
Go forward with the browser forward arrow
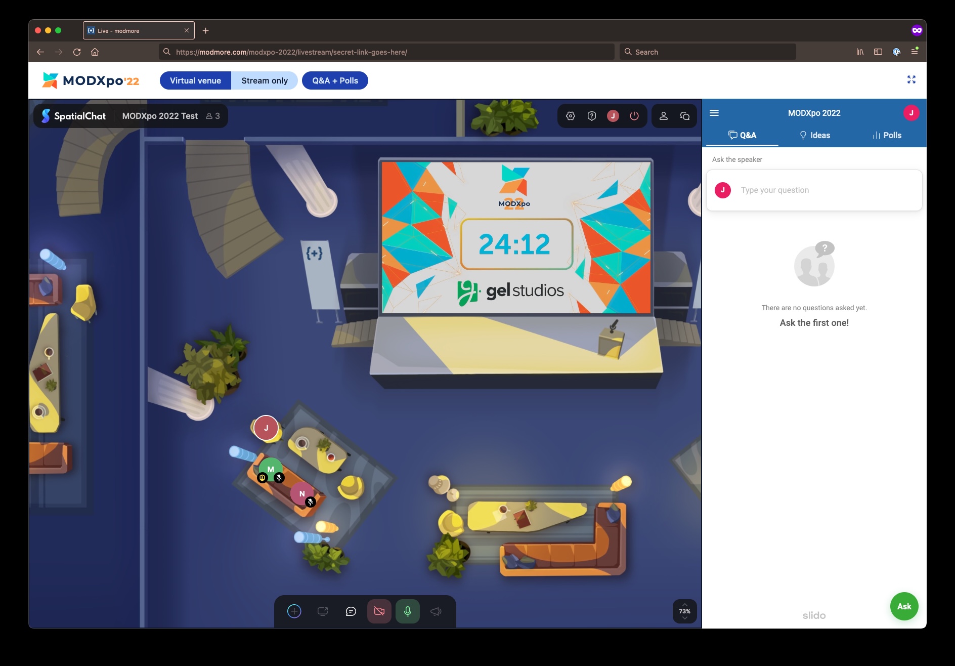click(x=59, y=52)
